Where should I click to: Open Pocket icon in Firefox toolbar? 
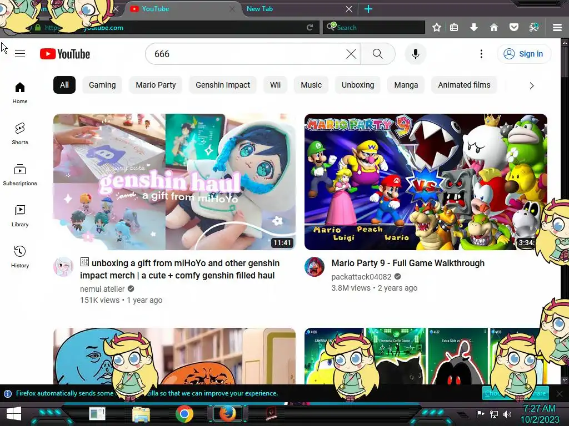coord(514,28)
